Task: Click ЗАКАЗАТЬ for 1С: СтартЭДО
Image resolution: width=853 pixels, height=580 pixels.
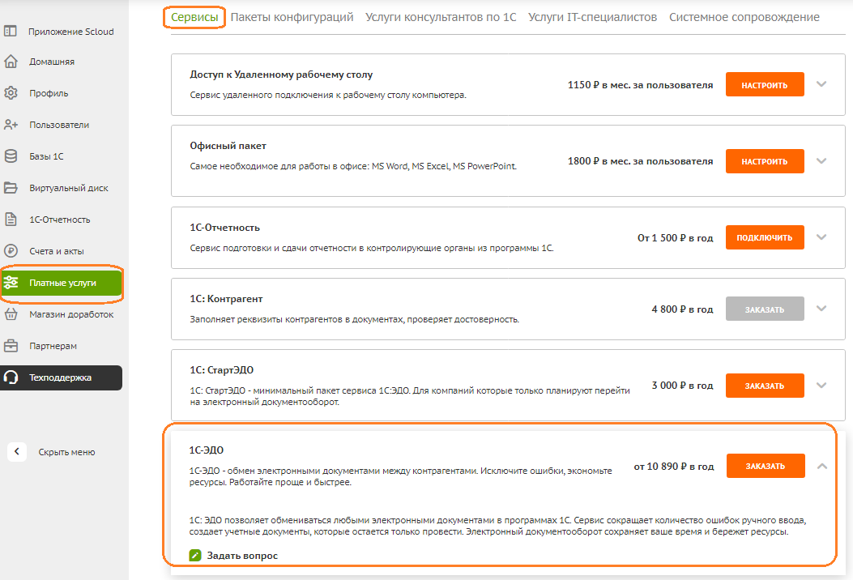Action: point(765,386)
